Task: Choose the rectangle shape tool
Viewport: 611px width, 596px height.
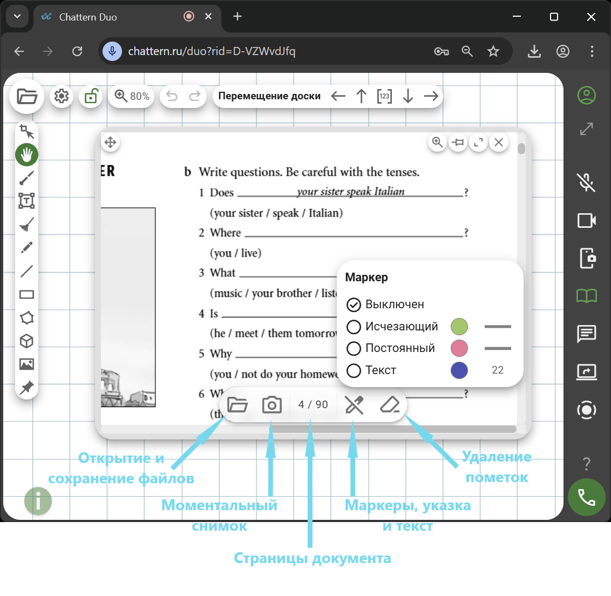Action: pos(26,295)
